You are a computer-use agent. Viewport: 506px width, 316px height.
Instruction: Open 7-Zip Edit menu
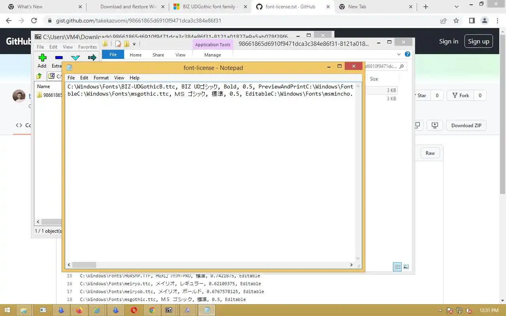pos(53,47)
